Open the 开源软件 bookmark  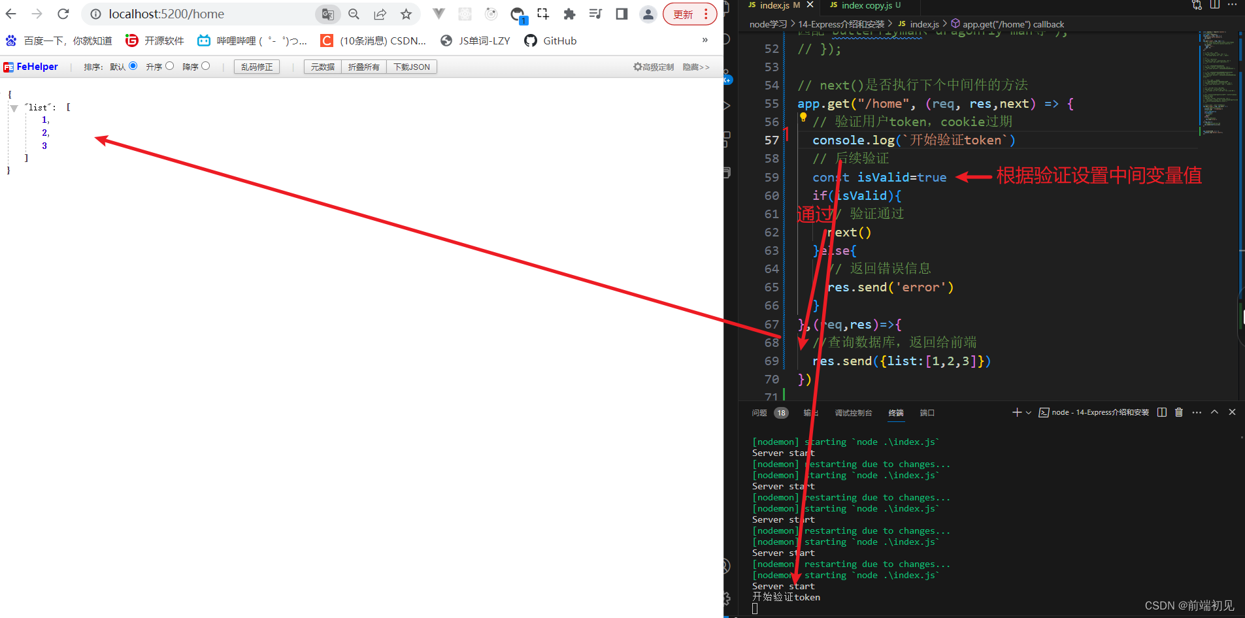155,41
